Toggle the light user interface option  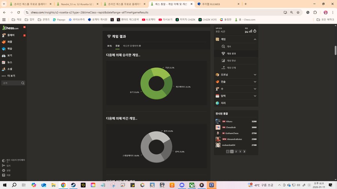(13, 161)
